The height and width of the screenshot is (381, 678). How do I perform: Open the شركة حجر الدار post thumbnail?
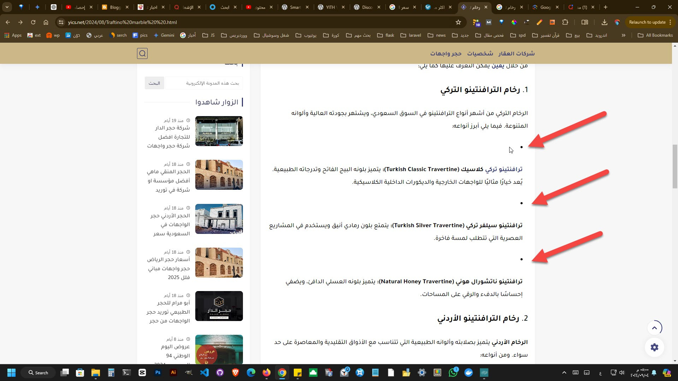coord(219,131)
